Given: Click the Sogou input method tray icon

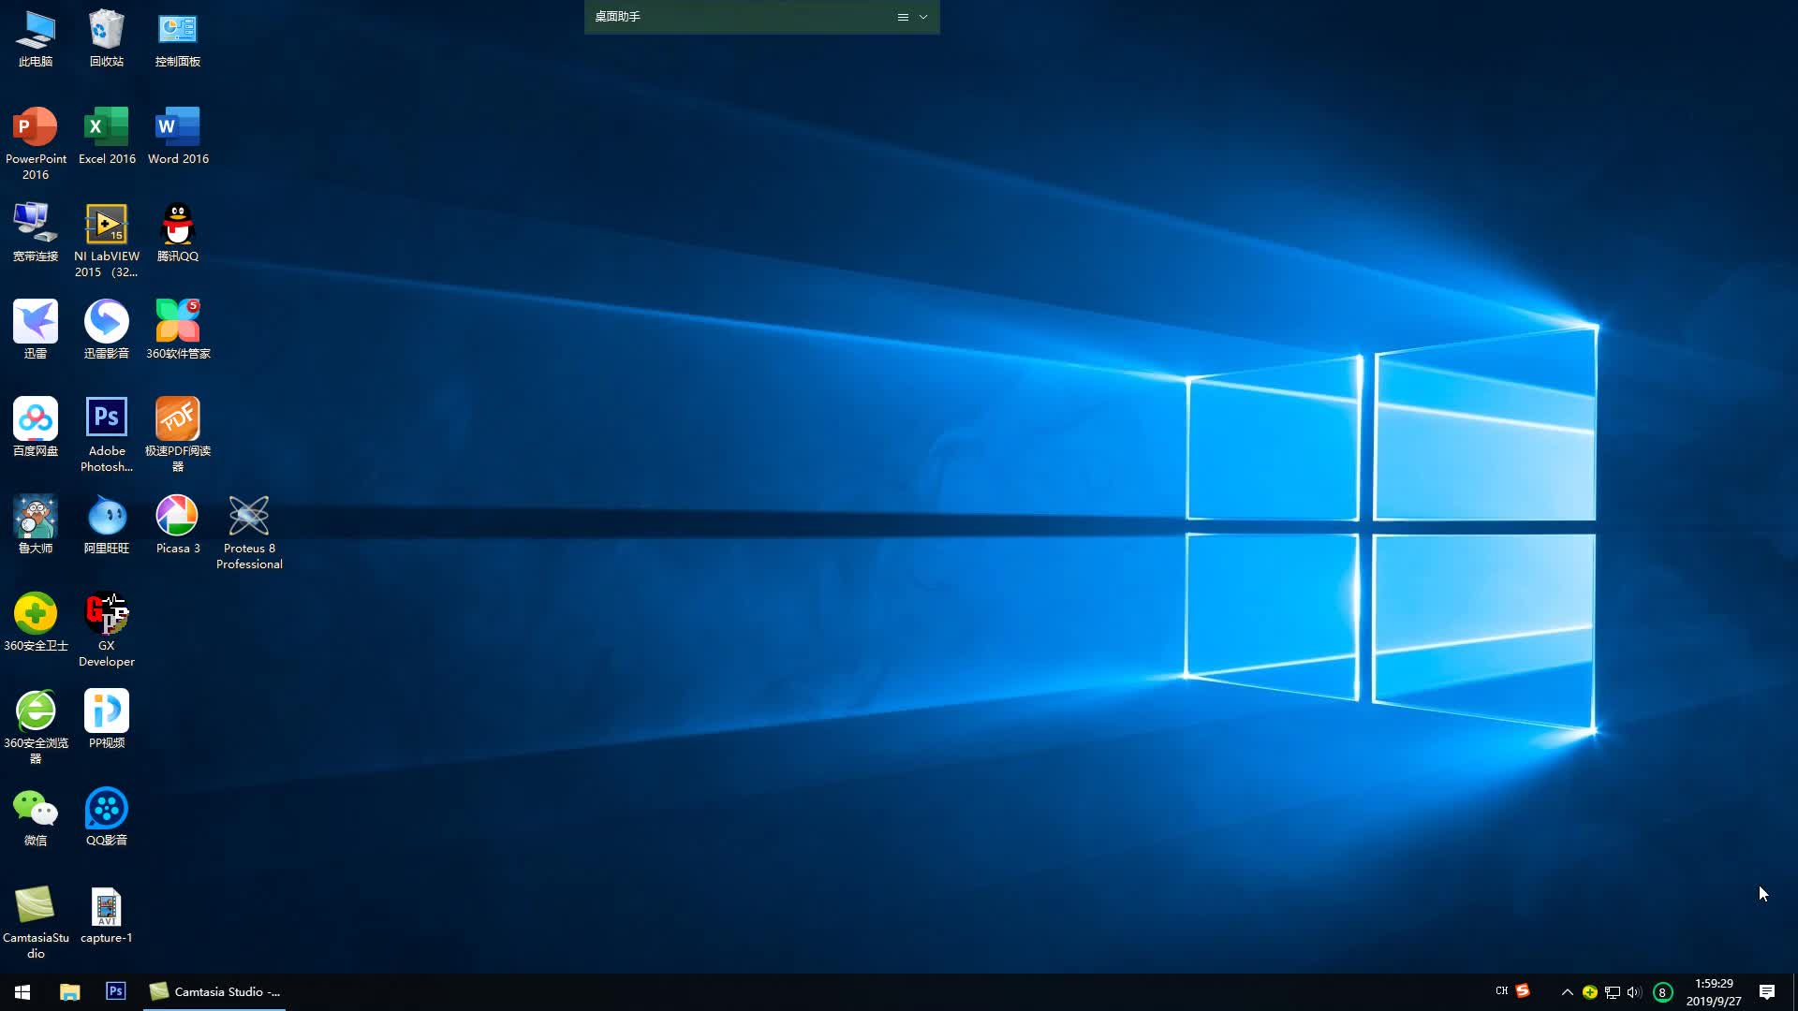Looking at the screenshot, I should tap(1523, 990).
